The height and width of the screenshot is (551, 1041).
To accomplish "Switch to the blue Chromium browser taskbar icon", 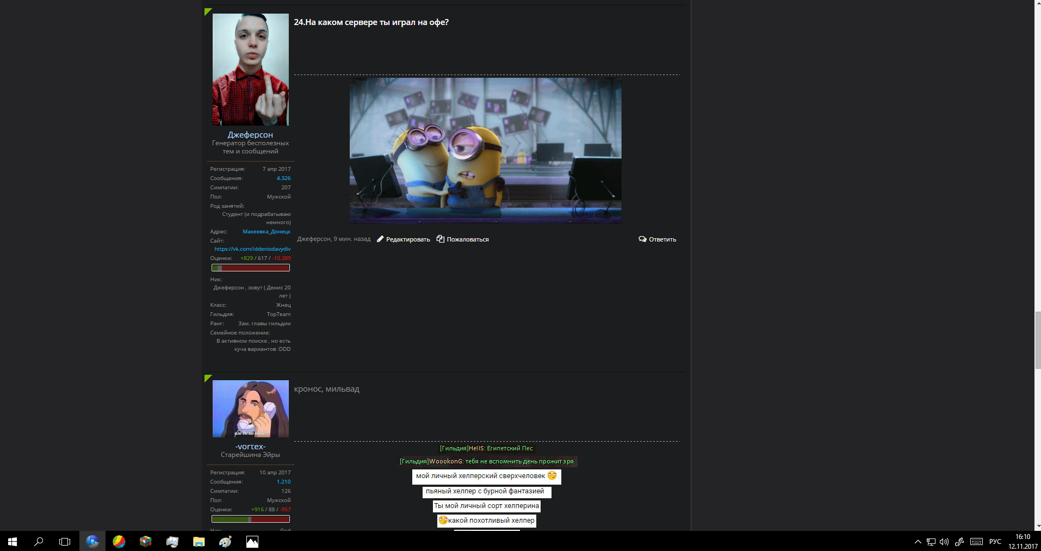I will click(x=92, y=541).
